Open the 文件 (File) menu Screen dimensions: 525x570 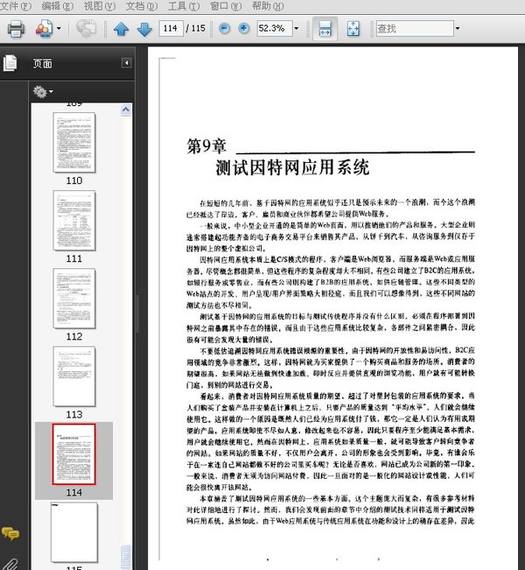click(15, 6)
